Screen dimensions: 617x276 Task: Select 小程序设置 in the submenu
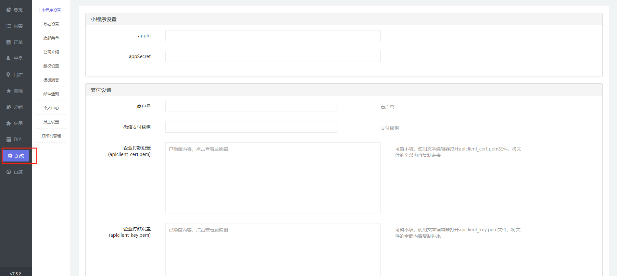(x=51, y=10)
